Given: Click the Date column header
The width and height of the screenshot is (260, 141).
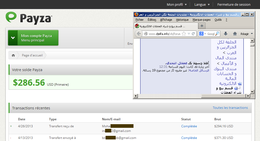Looking at the screenshot, I should (x=22, y=119).
